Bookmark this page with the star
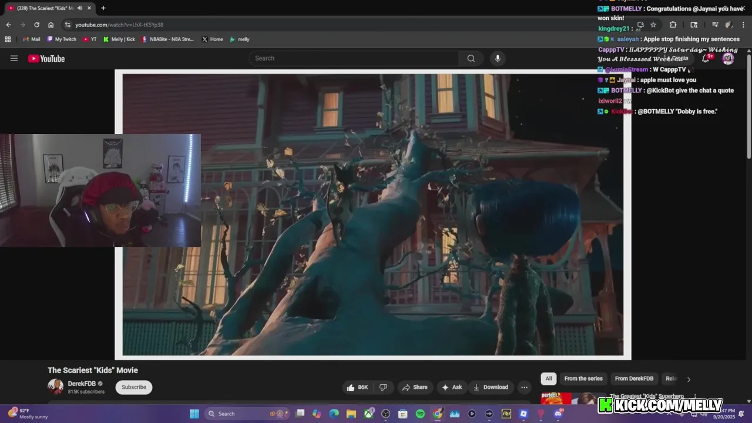The height and width of the screenshot is (423, 752). point(653,25)
